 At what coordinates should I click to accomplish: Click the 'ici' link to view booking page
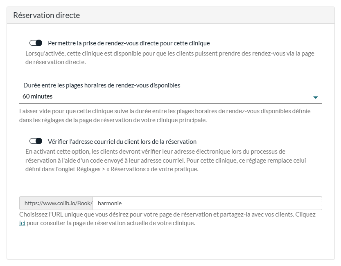(x=22, y=223)
